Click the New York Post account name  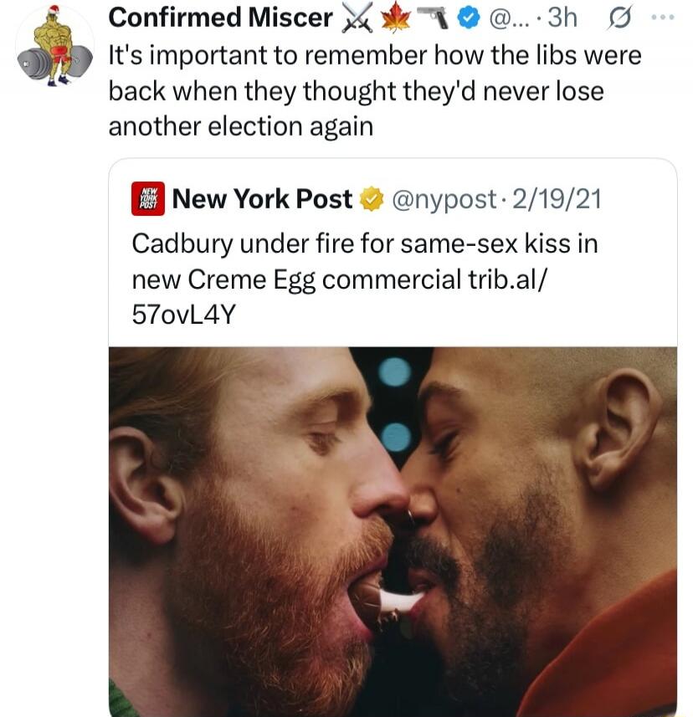point(262,199)
